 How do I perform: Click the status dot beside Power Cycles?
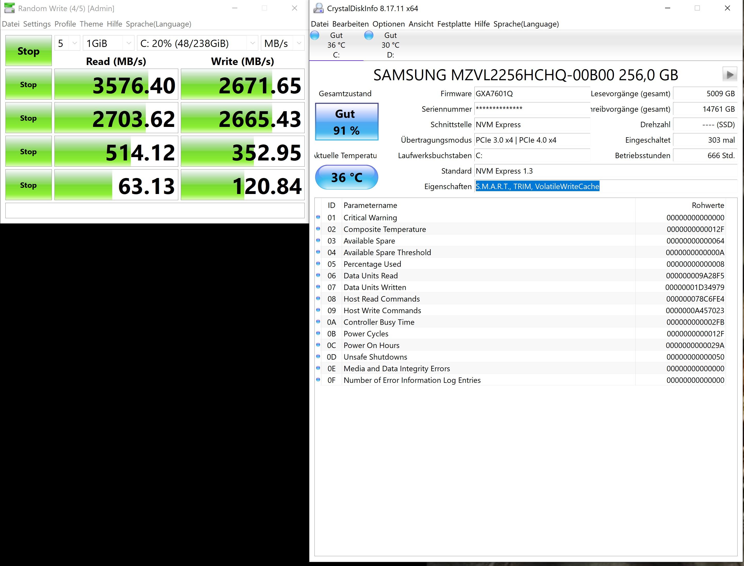(318, 333)
